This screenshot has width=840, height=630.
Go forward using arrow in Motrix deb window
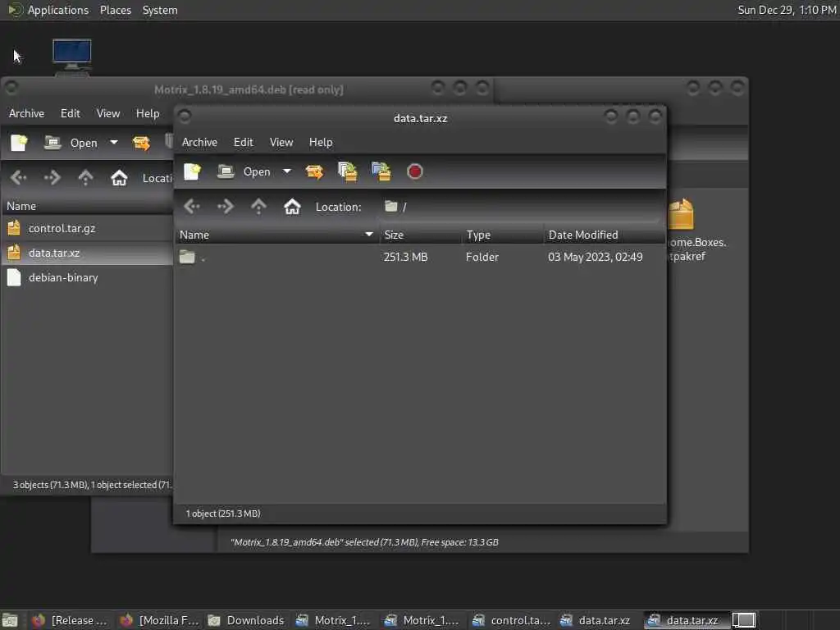pos(52,177)
